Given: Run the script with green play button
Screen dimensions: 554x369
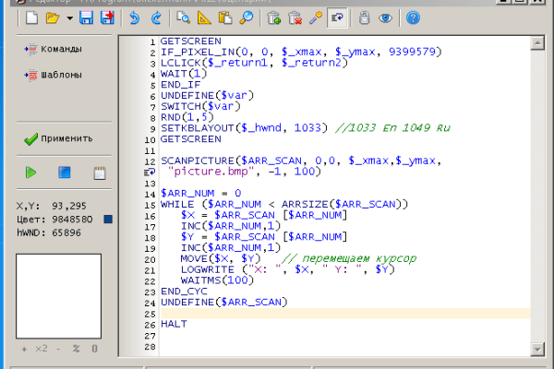Looking at the screenshot, I should (30, 173).
